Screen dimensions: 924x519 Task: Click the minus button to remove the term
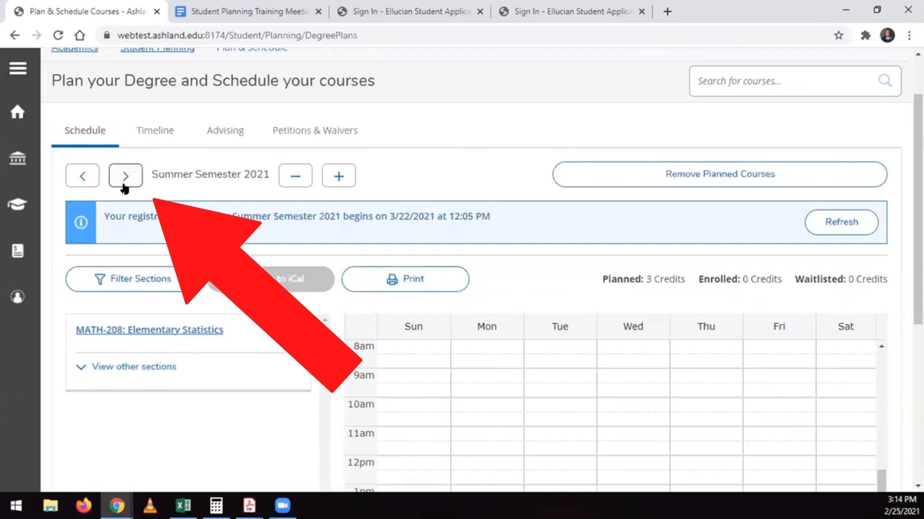coord(295,176)
